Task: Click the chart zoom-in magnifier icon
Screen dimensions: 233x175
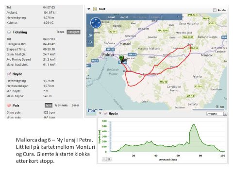Action: click(x=109, y=159)
